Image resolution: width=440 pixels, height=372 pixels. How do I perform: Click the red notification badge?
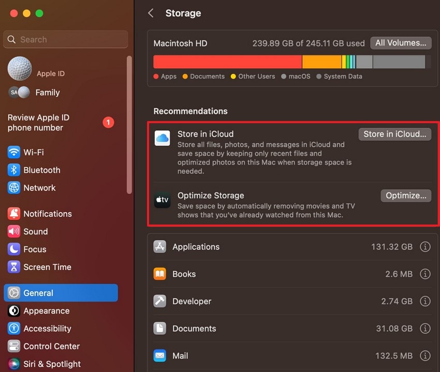pyautogui.click(x=108, y=122)
